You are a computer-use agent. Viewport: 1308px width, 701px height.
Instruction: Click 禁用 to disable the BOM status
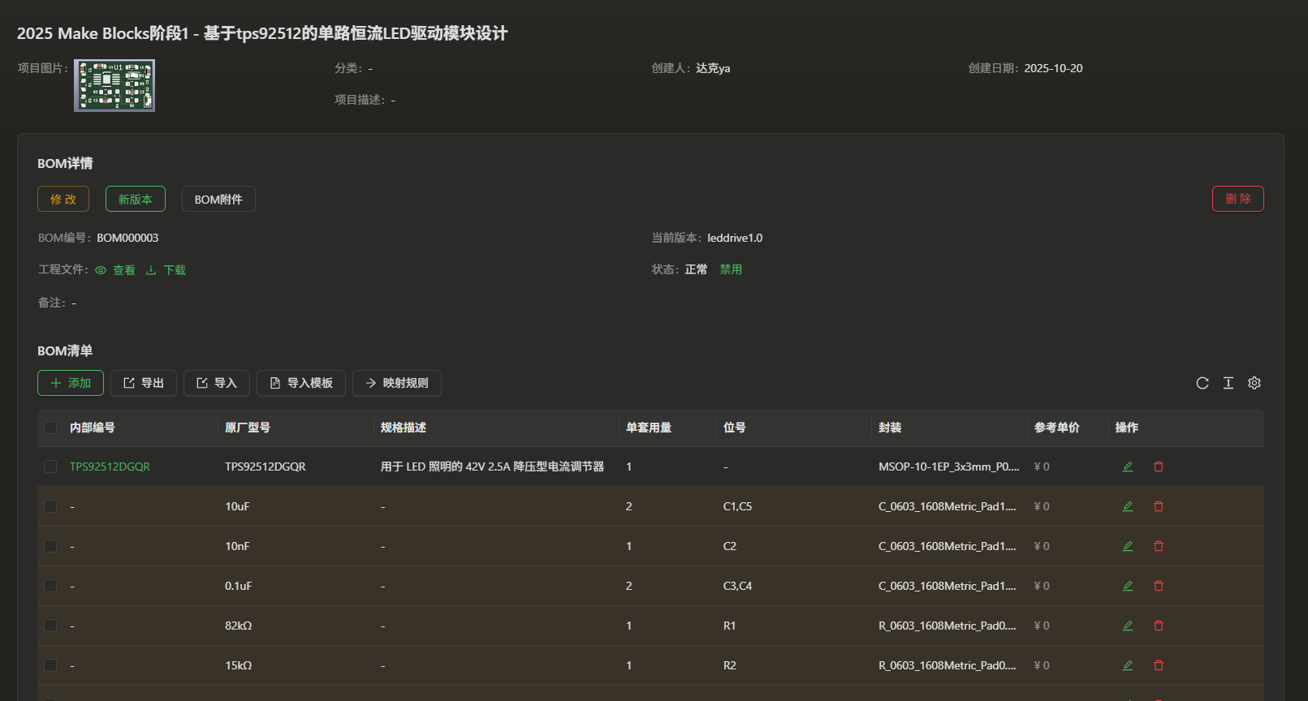pyautogui.click(x=731, y=269)
